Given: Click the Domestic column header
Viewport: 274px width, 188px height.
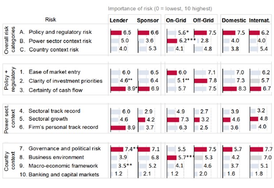Looking at the screenshot, I should (x=233, y=20).
